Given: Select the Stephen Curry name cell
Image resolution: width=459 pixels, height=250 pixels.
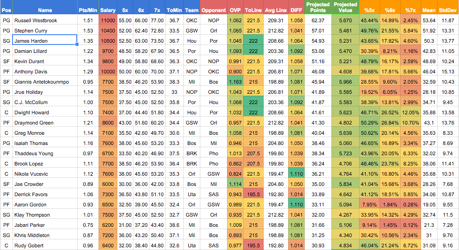Looking at the screenshot, I should (x=45, y=31).
